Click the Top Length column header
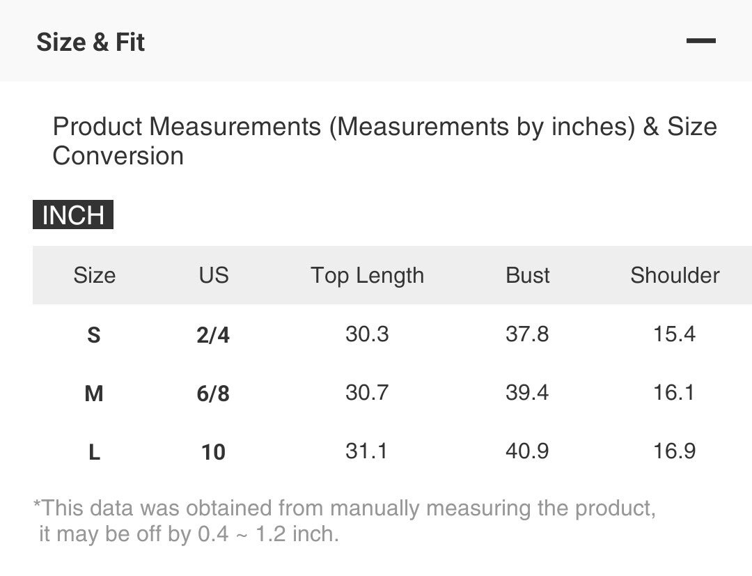This screenshot has width=752, height=576. [367, 275]
